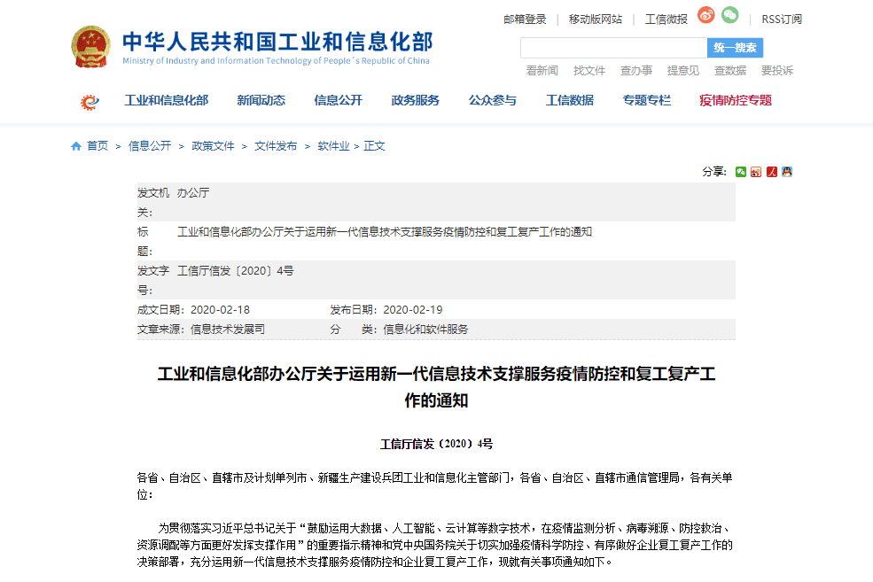Click article source 信息技术发展司
The width and height of the screenshot is (873, 582).
pyautogui.click(x=228, y=330)
